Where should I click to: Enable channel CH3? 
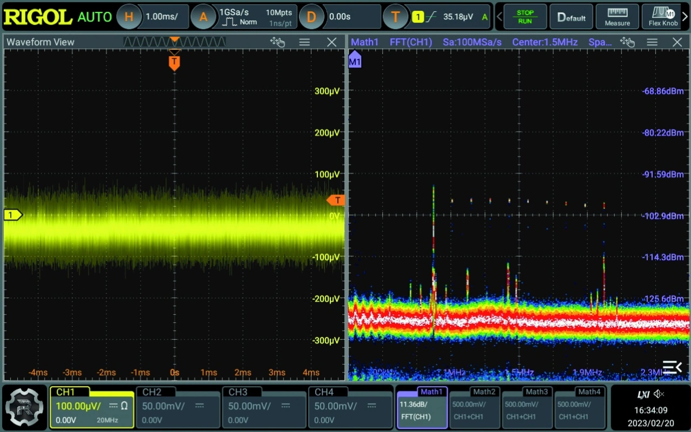pos(264,407)
